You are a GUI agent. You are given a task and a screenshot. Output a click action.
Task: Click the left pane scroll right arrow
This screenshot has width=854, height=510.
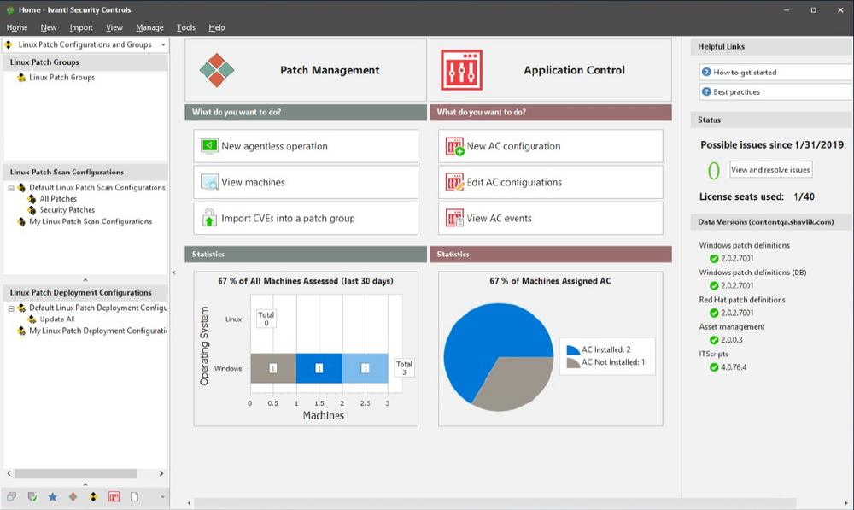[x=161, y=473]
